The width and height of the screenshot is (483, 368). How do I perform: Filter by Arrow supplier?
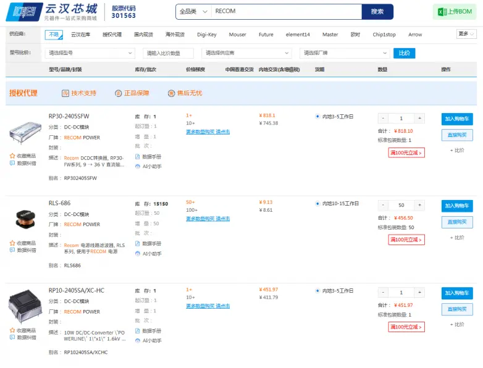[x=415, y=35]
